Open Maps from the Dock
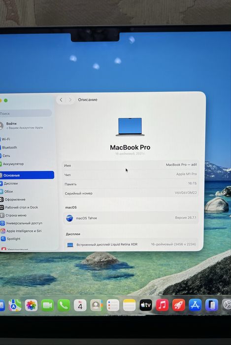The width and height of the screenshot is (231, 345). pos(15,306)
